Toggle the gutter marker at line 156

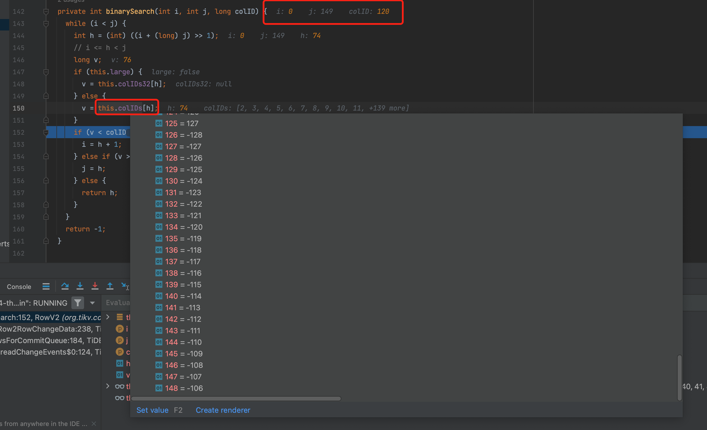(46, 180)
